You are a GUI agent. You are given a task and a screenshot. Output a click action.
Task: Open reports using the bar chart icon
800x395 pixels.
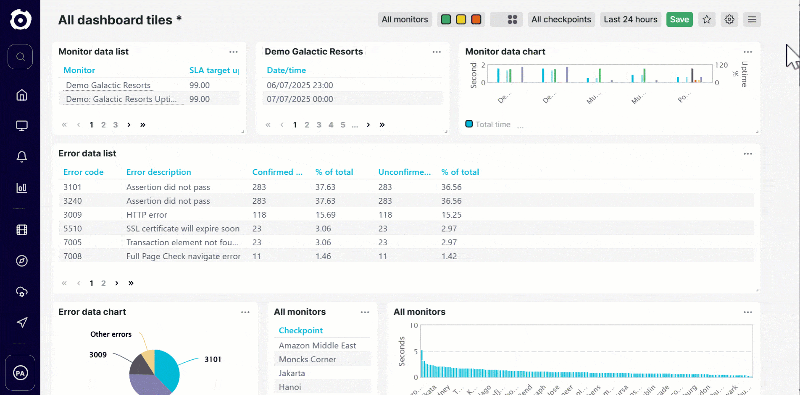tap(21, 188)
